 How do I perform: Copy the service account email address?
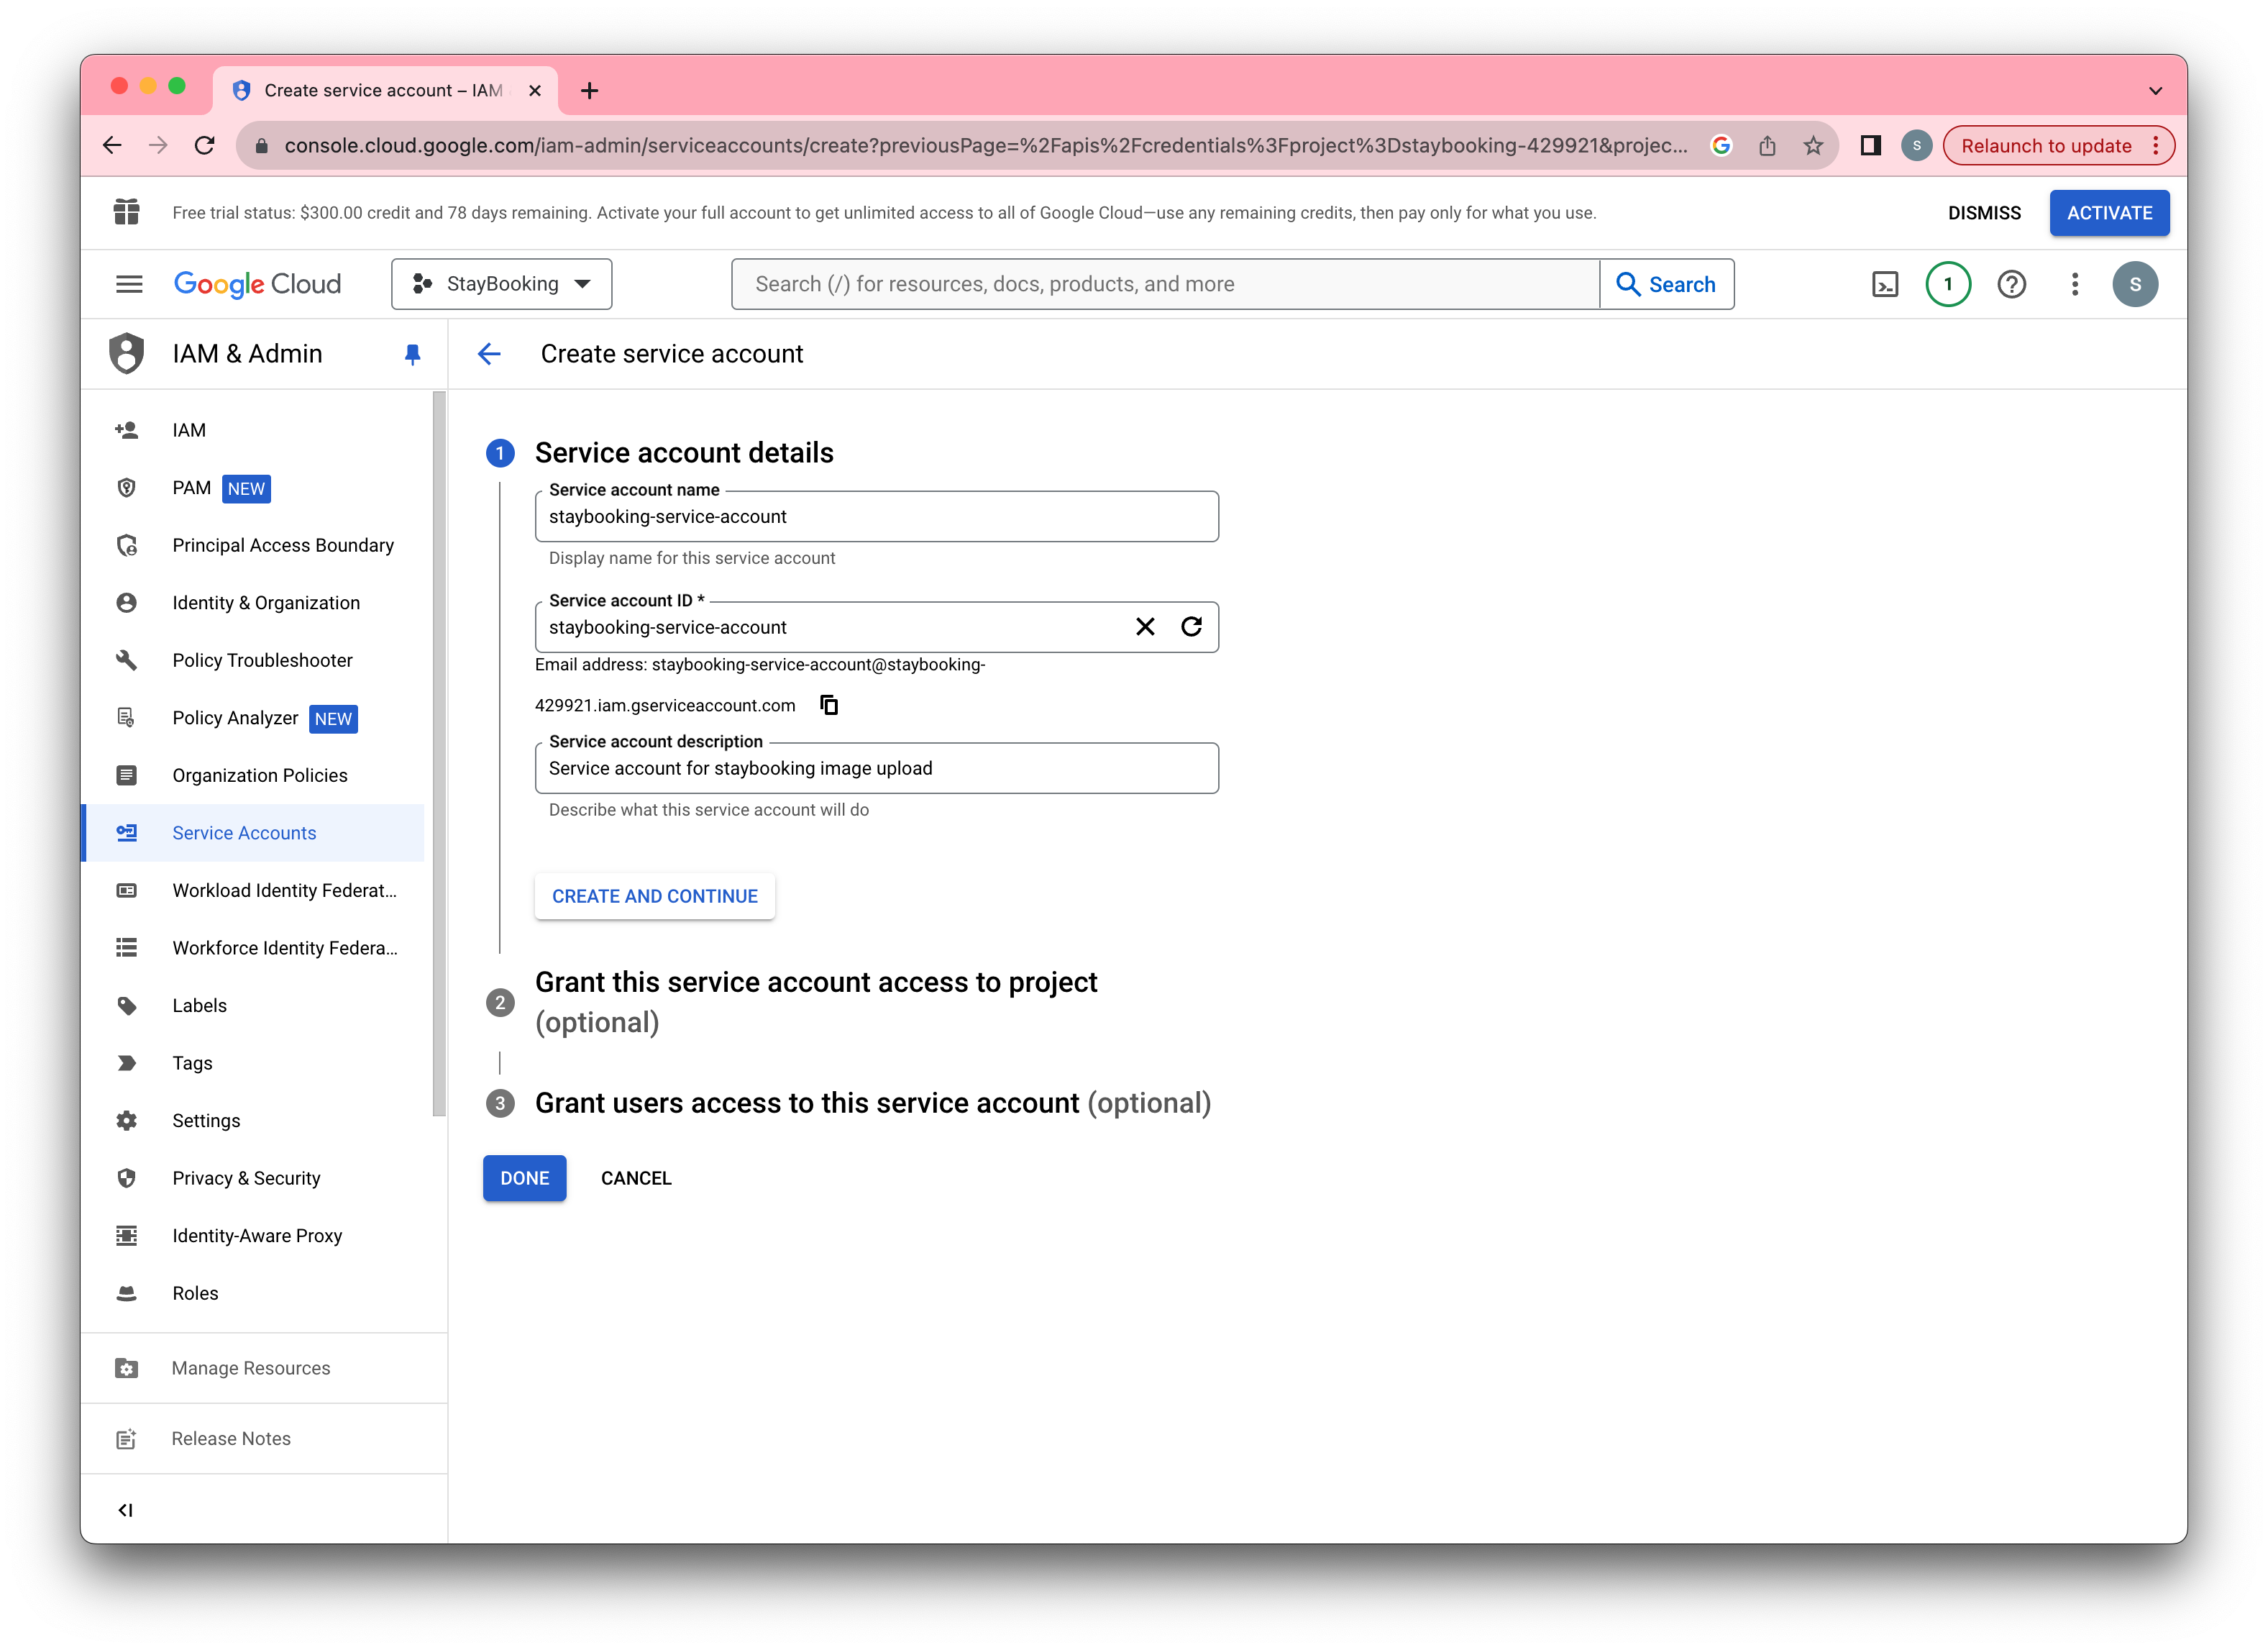[829, 705]
